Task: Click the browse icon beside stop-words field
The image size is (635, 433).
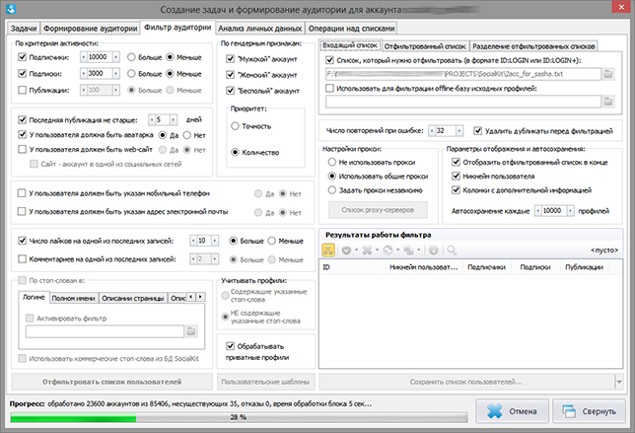Action: tap(191, 331)
